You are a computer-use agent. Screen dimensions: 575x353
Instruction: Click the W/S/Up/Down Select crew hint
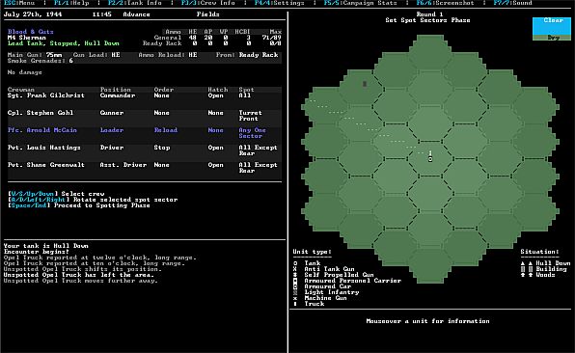56,194
